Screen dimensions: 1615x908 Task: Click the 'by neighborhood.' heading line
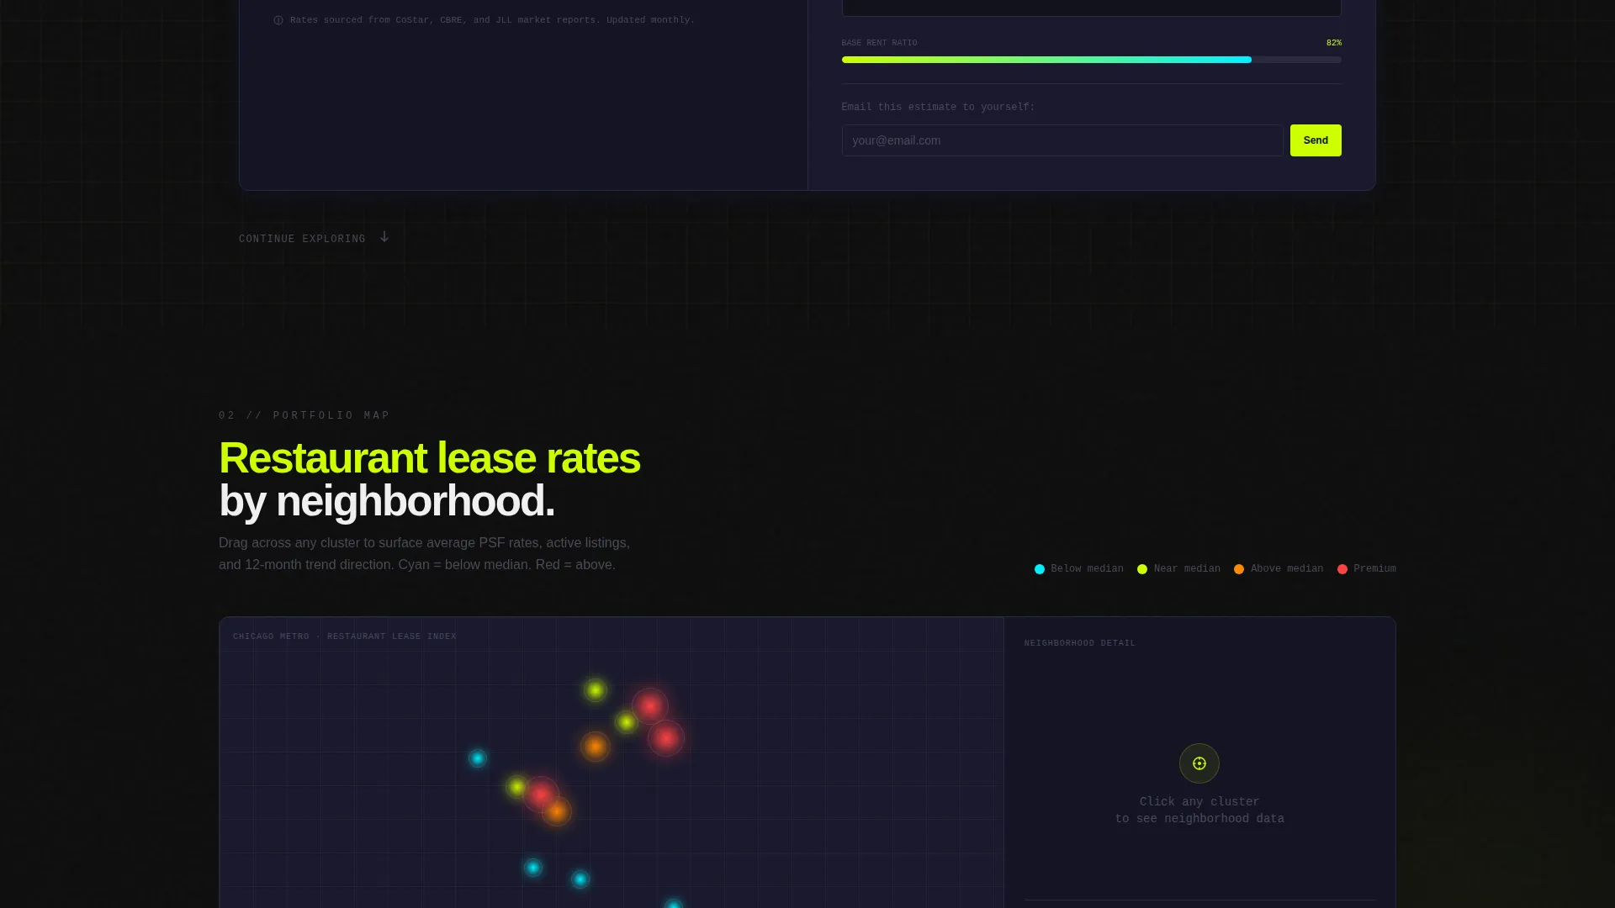tap(387, 501)
